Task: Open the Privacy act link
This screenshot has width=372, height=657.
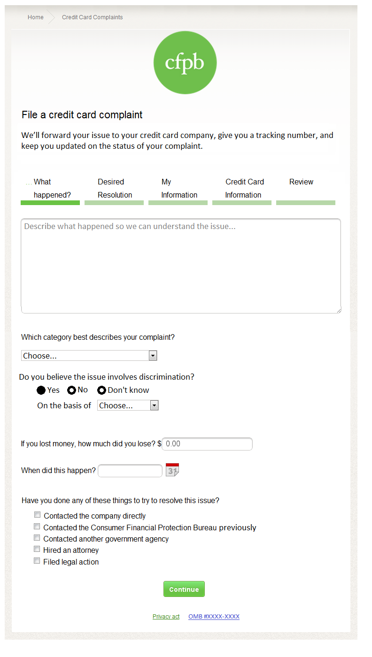Action: [x=166, y=617]
